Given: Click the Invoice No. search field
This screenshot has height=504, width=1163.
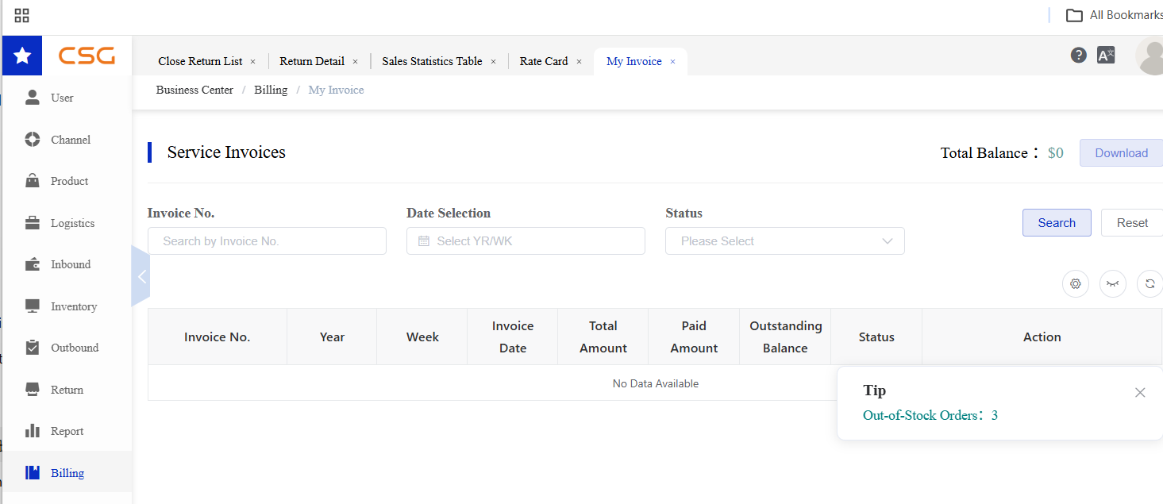Looking at the screenshot, I should click(267, 241).
